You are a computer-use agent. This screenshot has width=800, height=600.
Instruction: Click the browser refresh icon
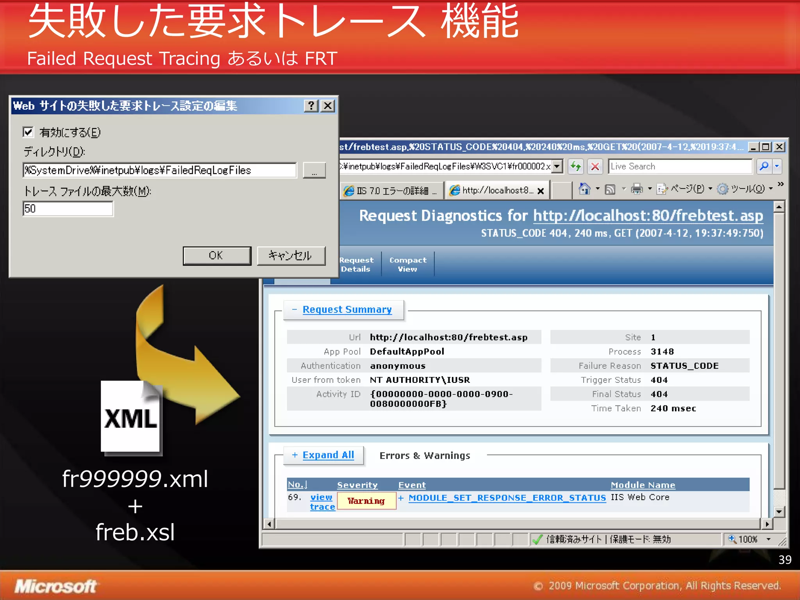point(576,166)
